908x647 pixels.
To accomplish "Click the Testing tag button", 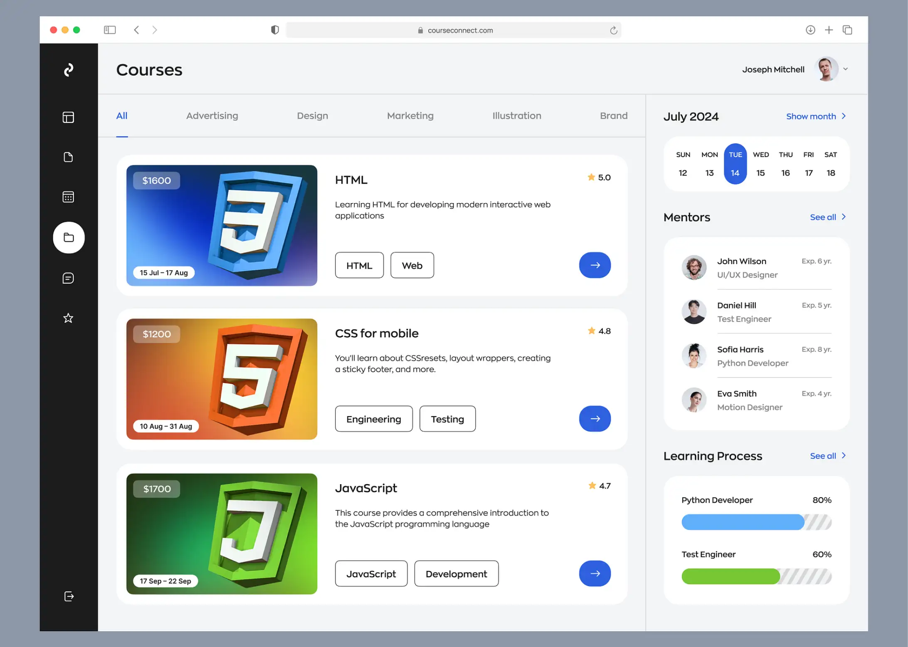I will 447,419.
